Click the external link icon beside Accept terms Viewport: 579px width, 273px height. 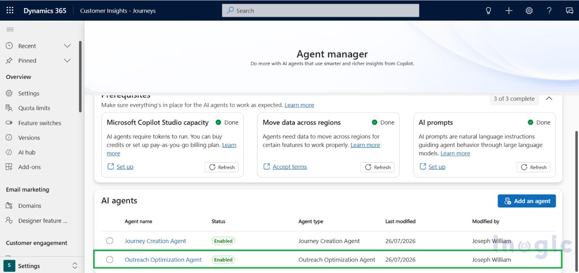coord(266,167)
